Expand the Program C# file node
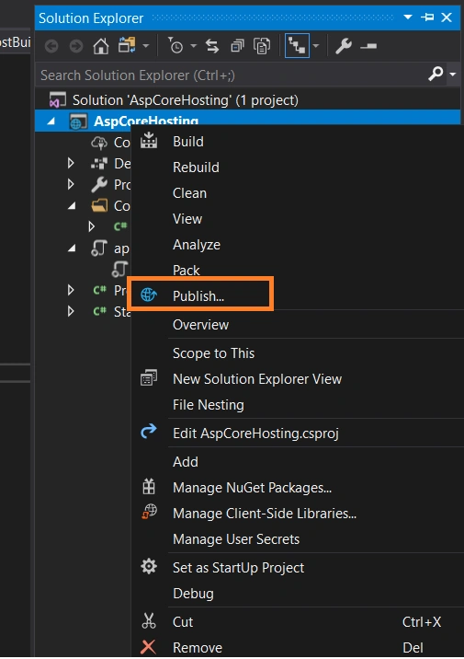The width and height of the screenshot is (464, 659). pos(71,290)
